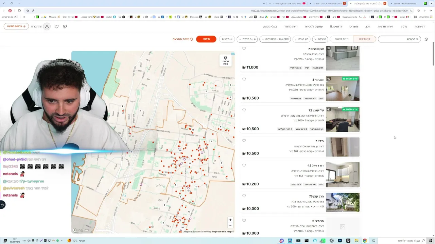
Task: Open the דרושים IL navigation item
Action: [x=336, y=26]
